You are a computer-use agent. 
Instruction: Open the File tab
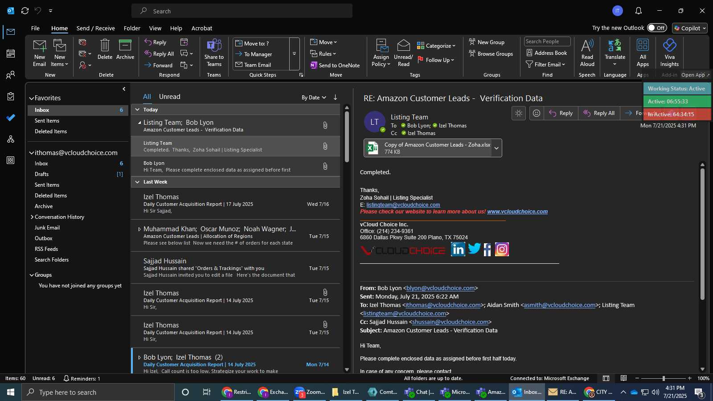(x=35, y=28)
